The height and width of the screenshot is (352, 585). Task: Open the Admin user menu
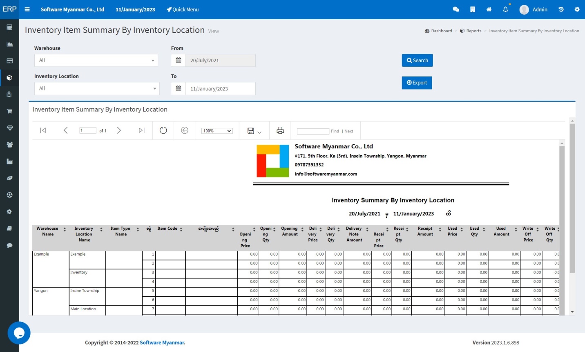(534, 9)
